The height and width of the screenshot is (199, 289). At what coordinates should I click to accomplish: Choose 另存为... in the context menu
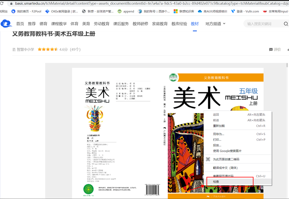click(238, 134)
